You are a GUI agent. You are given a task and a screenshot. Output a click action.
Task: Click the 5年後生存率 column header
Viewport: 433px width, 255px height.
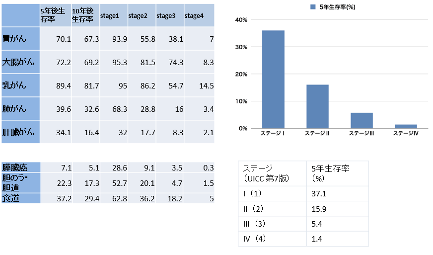click(x=56, y=15)
